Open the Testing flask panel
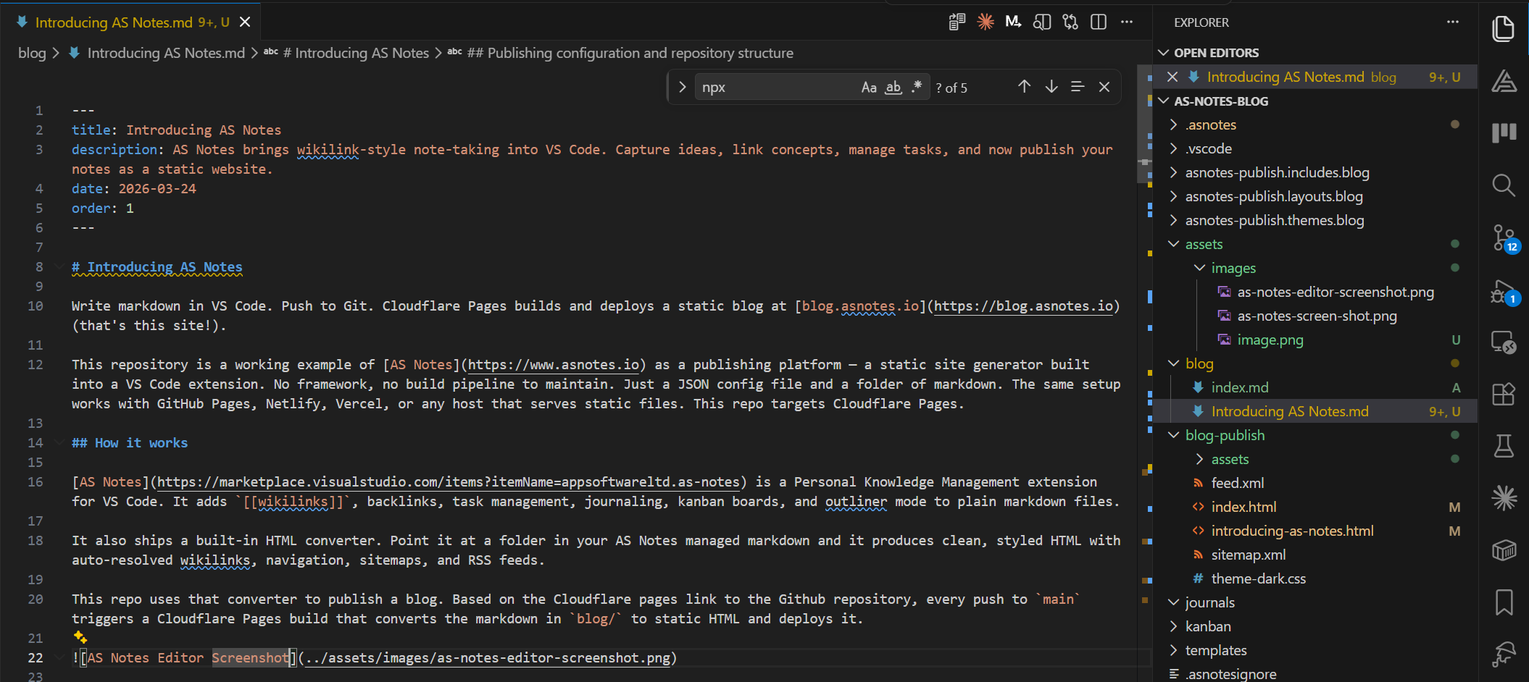This screenshot has width=1529, height=682. click(1504, 447)
